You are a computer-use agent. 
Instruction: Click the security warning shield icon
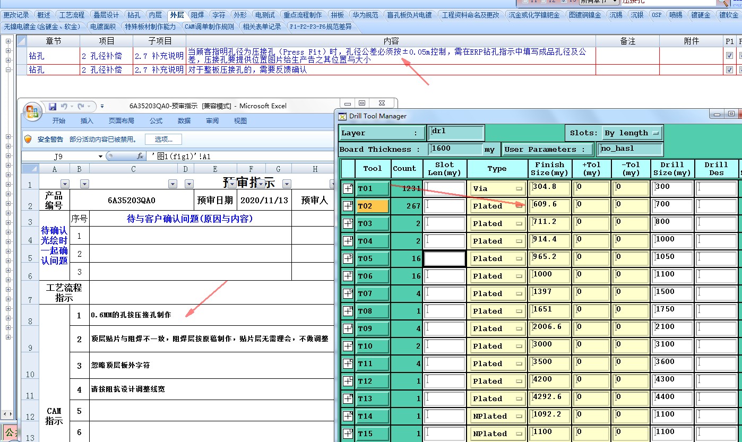(28, 139)
